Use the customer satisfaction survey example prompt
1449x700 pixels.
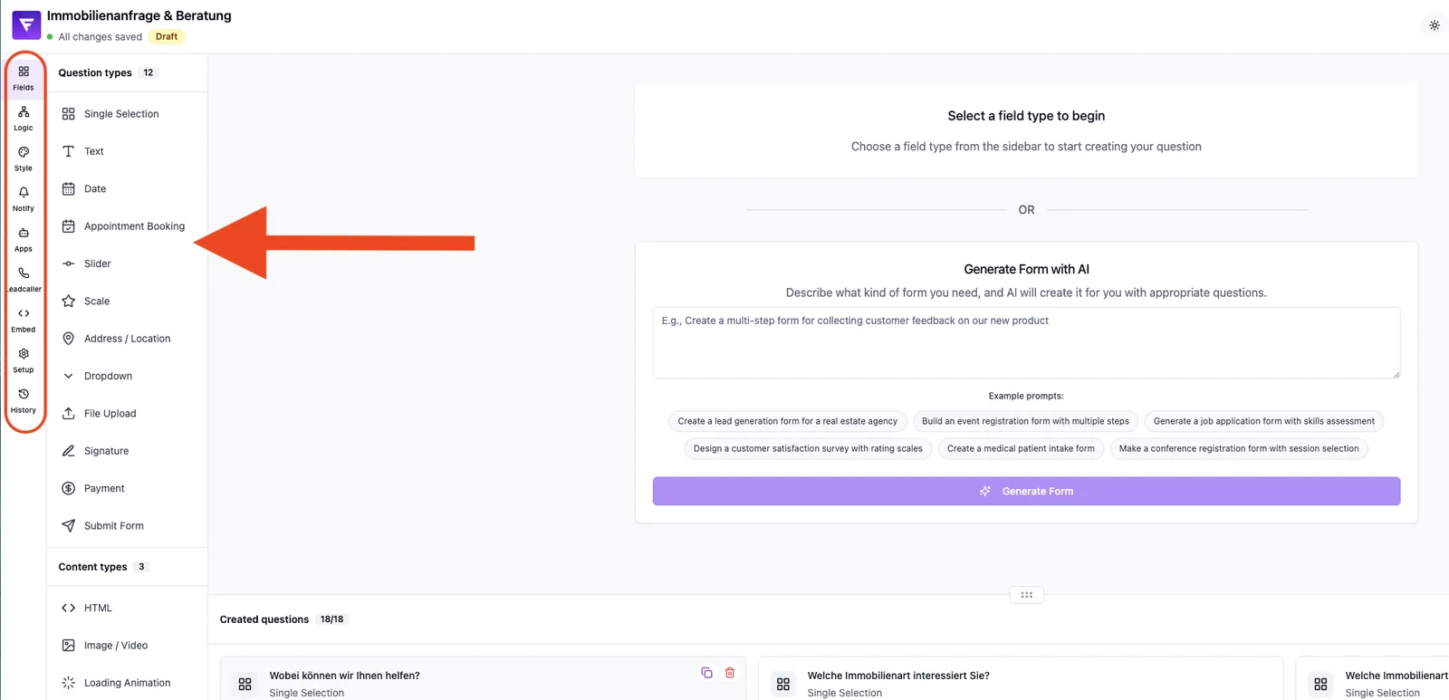pos(808,448)
